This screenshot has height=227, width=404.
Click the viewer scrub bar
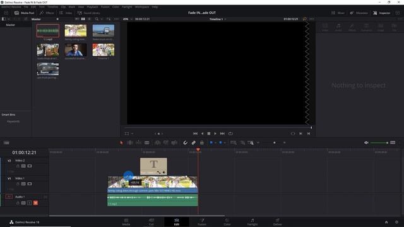[x=218, y=127]
